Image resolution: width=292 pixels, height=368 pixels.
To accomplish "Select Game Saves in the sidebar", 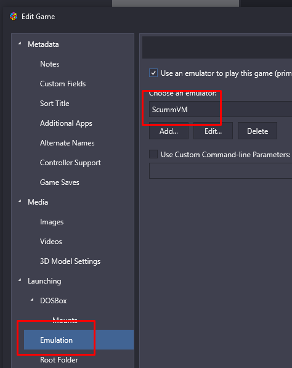I will [60, 182].
